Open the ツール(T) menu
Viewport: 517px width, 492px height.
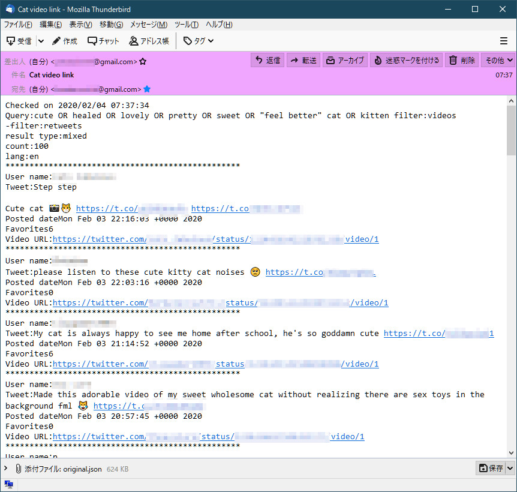pos(187,25)
